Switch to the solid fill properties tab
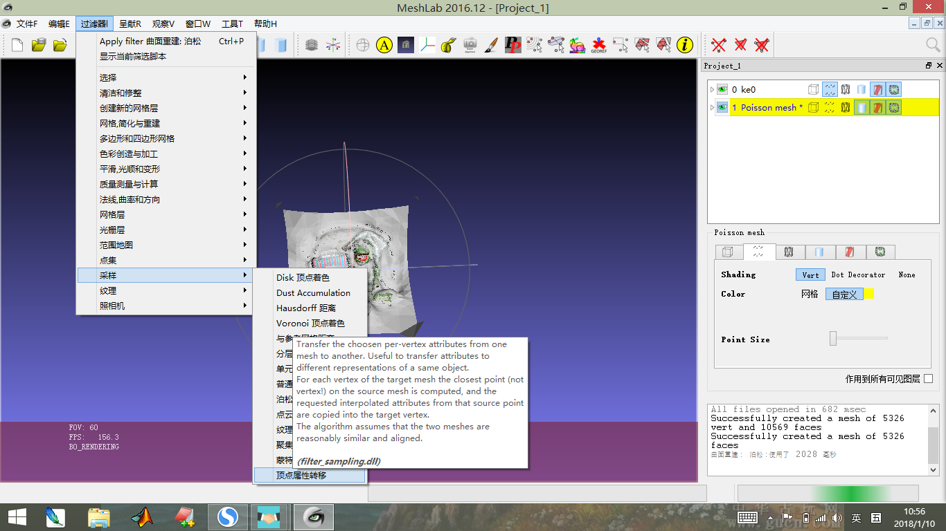Viewport: 946px width, 531px height. pyautogui.click(x=820, y=252)
